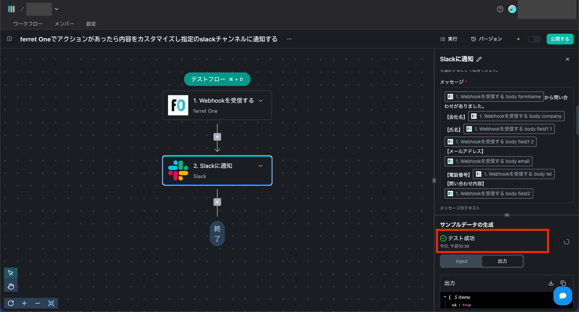Fit the workflow to the view
This screenshot has width=579, height=312.
tap(51, 303)
